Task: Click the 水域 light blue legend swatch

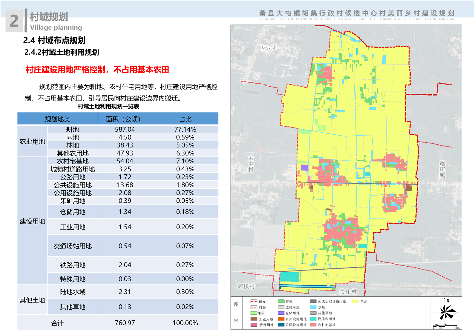Action: tap(313, 307)
